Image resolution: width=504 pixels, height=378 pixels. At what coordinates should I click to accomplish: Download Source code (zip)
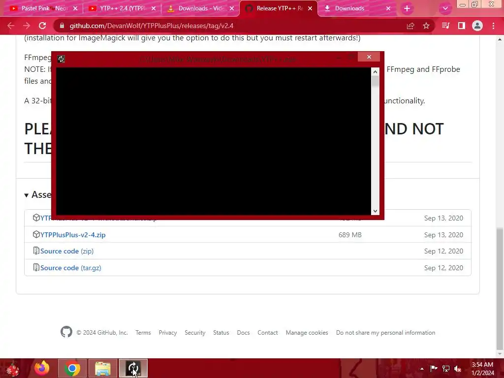coord(67,251)
